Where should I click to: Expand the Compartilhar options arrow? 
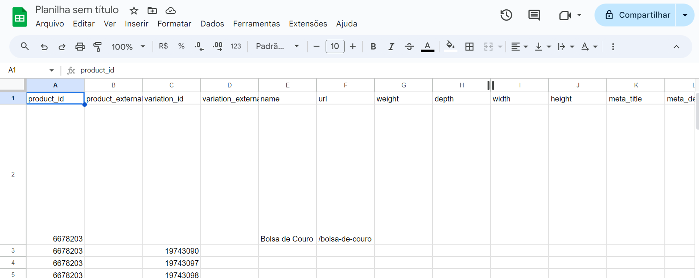[685, 15]
